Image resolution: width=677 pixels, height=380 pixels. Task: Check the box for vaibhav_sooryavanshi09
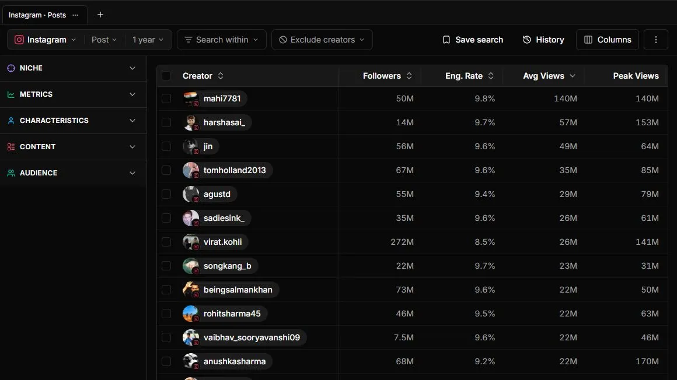click(166, 337)
